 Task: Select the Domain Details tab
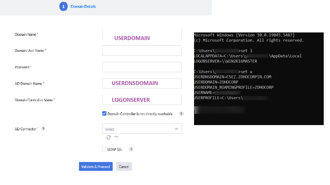[83, 6]
